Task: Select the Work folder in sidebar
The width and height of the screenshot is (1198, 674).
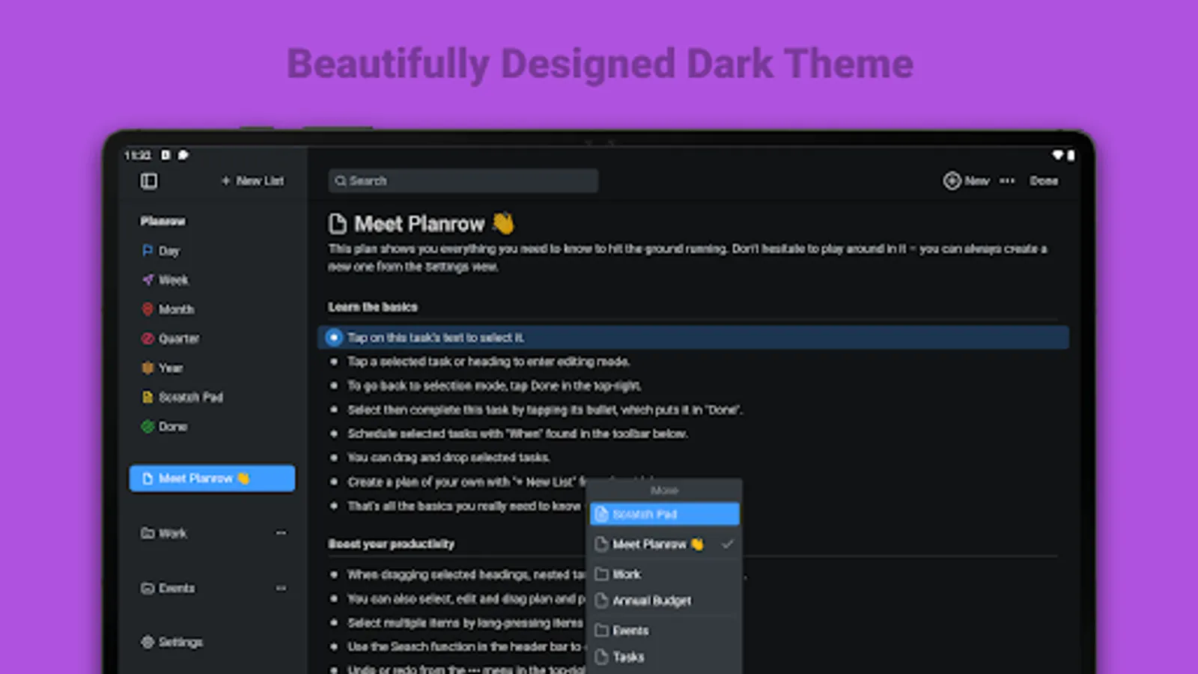Action: pyautogui.click(x=164, y=533)
